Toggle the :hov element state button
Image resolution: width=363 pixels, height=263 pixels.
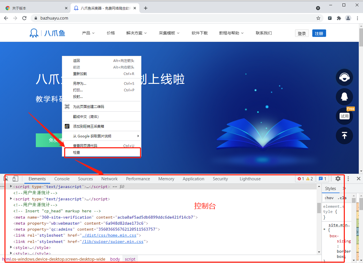click(x=329, y=198)
